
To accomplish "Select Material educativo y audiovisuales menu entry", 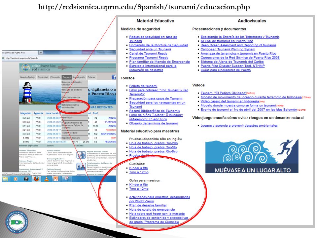I will [x=75, y=106].
